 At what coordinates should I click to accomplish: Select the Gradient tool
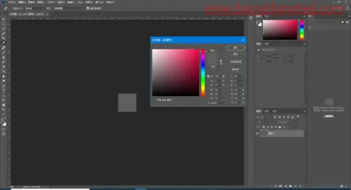[3, 71]
